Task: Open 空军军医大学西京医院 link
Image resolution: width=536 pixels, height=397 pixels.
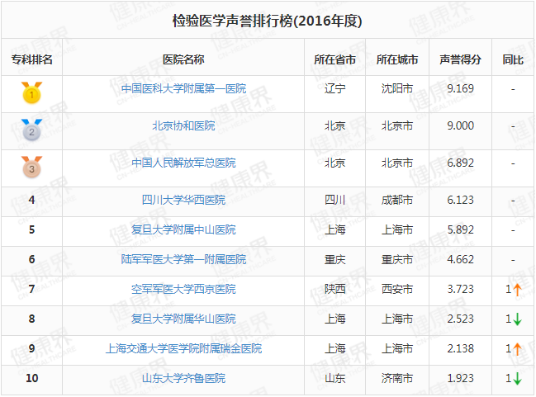Action: 183,289
